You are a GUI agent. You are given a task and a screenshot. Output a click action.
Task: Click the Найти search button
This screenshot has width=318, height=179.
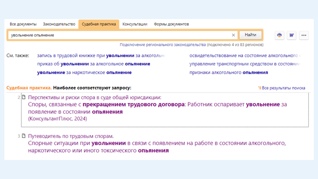click(250, 35)
